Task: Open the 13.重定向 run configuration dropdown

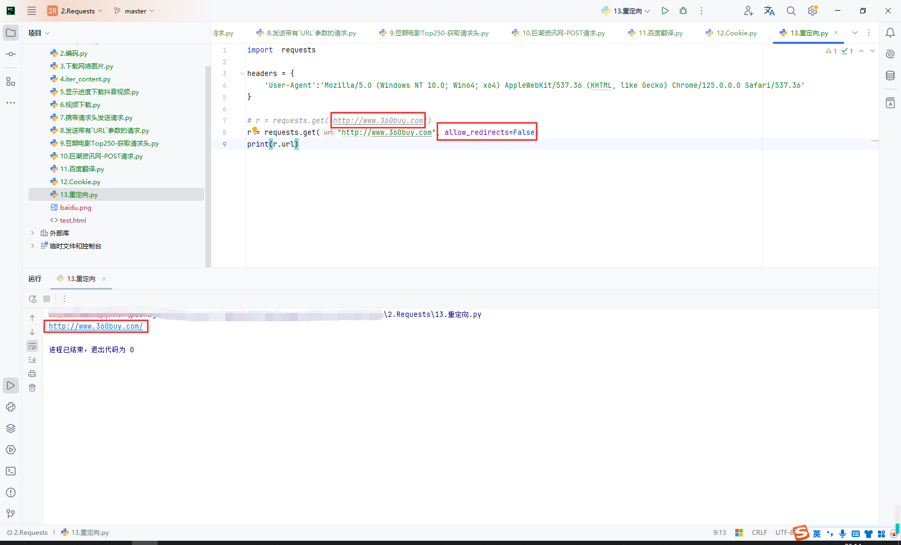Action: (x=626, y=11)
